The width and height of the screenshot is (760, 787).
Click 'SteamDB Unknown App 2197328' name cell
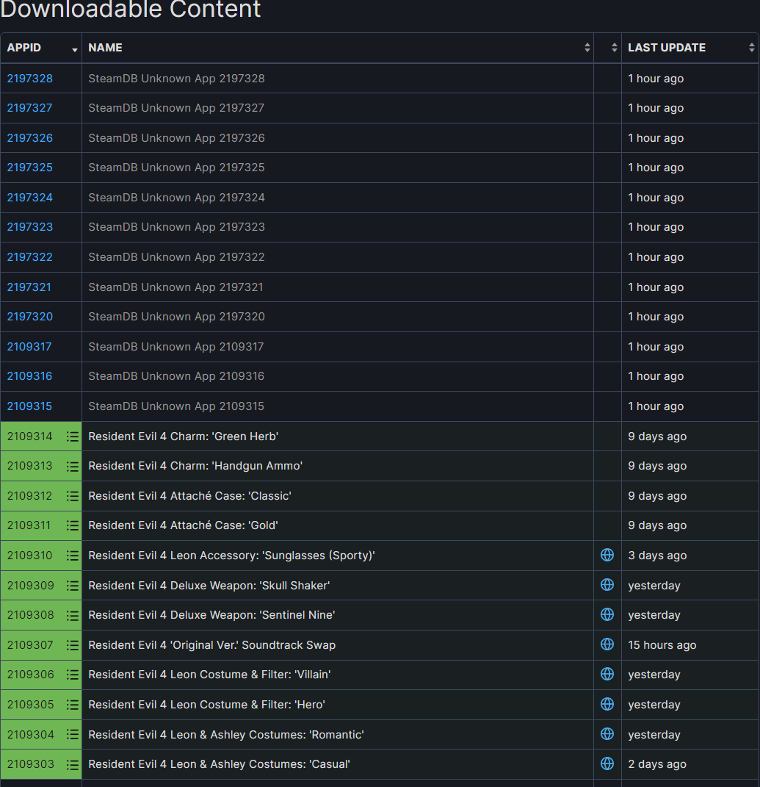point(338,79)
